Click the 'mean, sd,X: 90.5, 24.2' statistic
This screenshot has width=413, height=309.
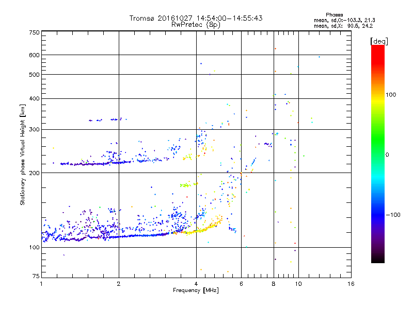click(x=343, y=26)
